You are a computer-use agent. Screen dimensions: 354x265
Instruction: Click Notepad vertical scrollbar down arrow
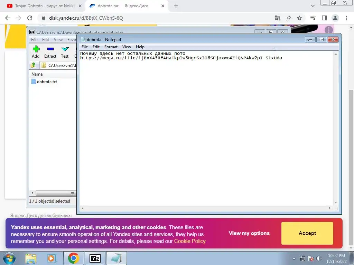point(336,203)
